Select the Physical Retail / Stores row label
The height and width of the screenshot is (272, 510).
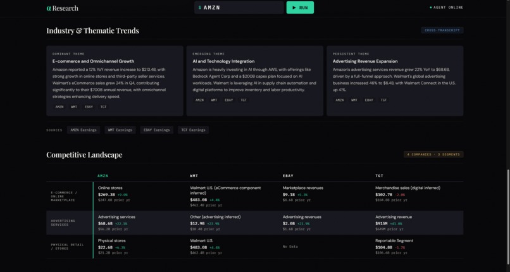click(x=67, y=246)
